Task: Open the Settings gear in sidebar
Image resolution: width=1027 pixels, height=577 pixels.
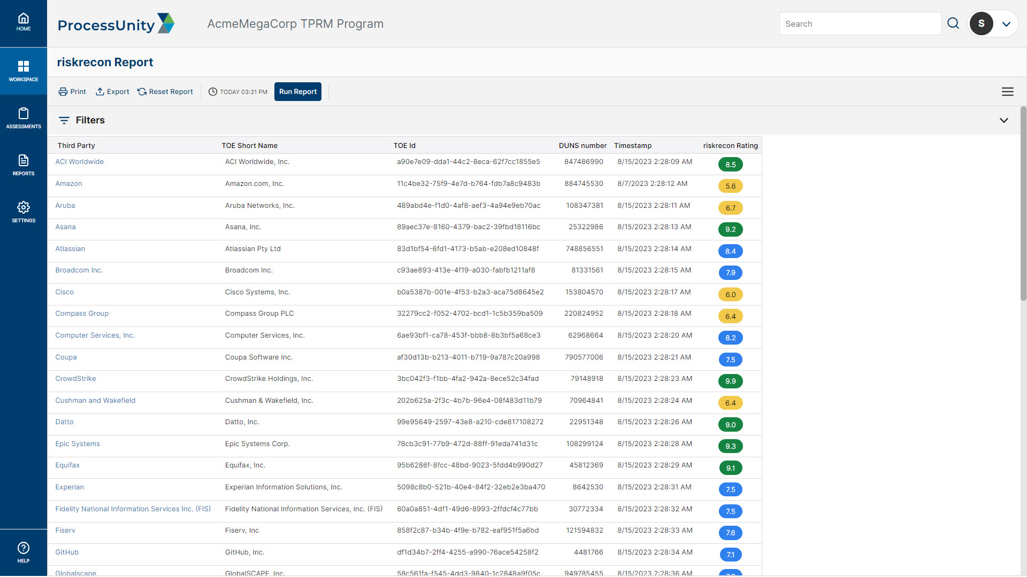Action: pyautogui.click(x=24, y=212)
